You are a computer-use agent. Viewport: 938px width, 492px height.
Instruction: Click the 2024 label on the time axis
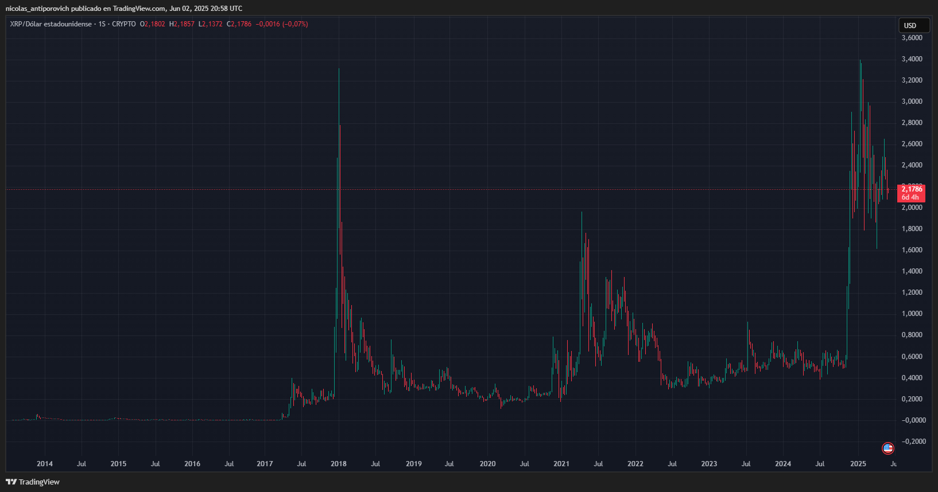(x=783, y=464)
